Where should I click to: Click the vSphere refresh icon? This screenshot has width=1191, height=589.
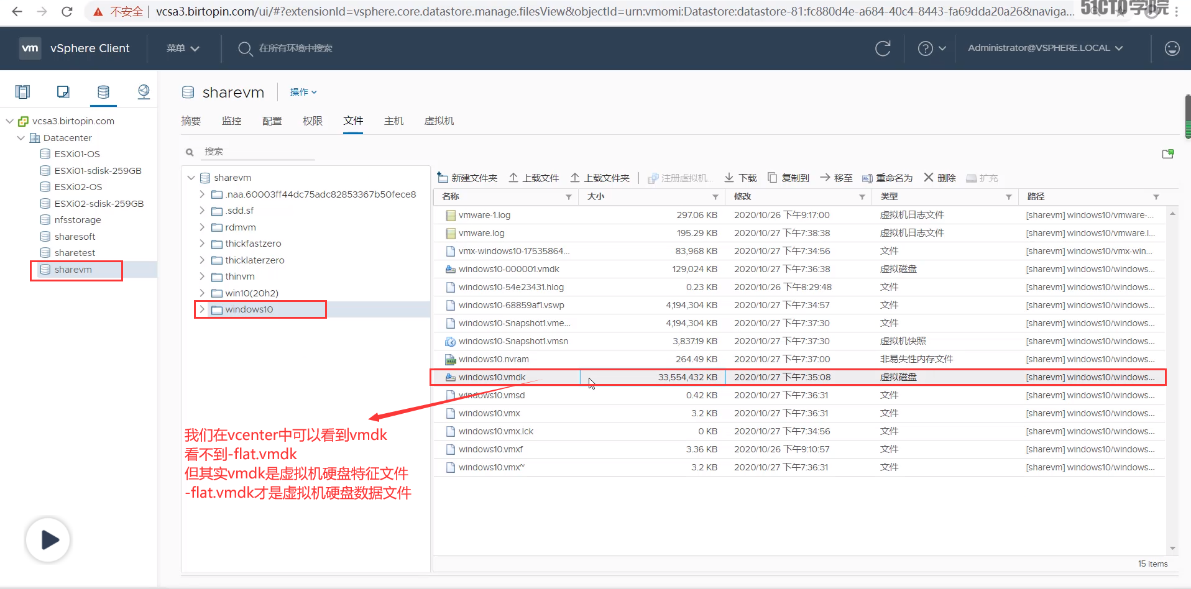coord(883,48)
